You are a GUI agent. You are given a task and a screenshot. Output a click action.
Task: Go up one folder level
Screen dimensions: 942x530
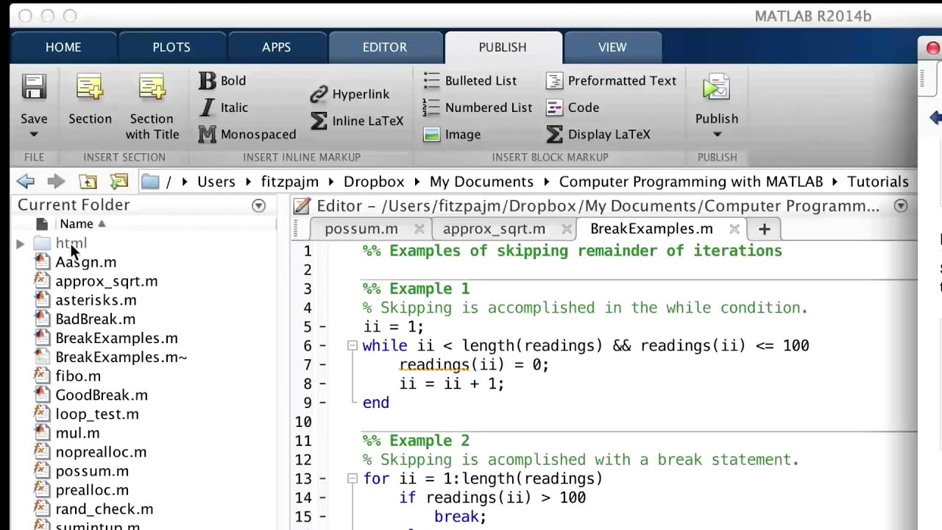88,181
